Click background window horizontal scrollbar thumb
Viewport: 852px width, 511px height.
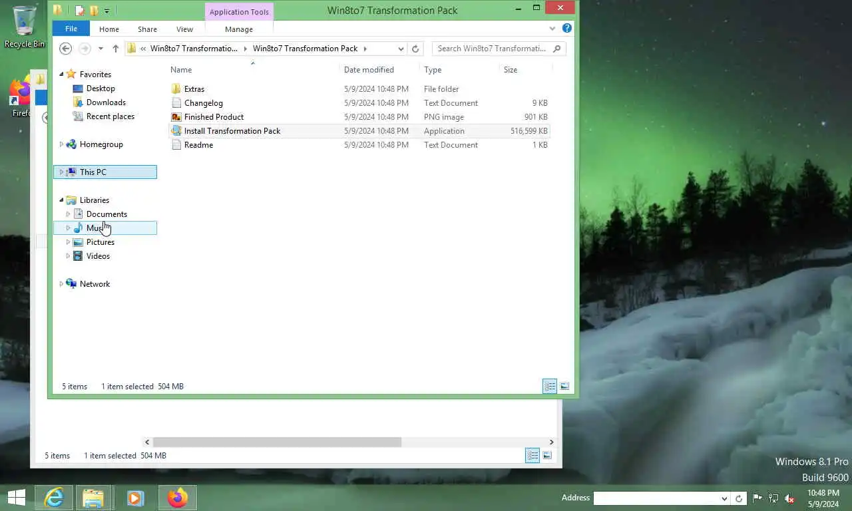277,442
